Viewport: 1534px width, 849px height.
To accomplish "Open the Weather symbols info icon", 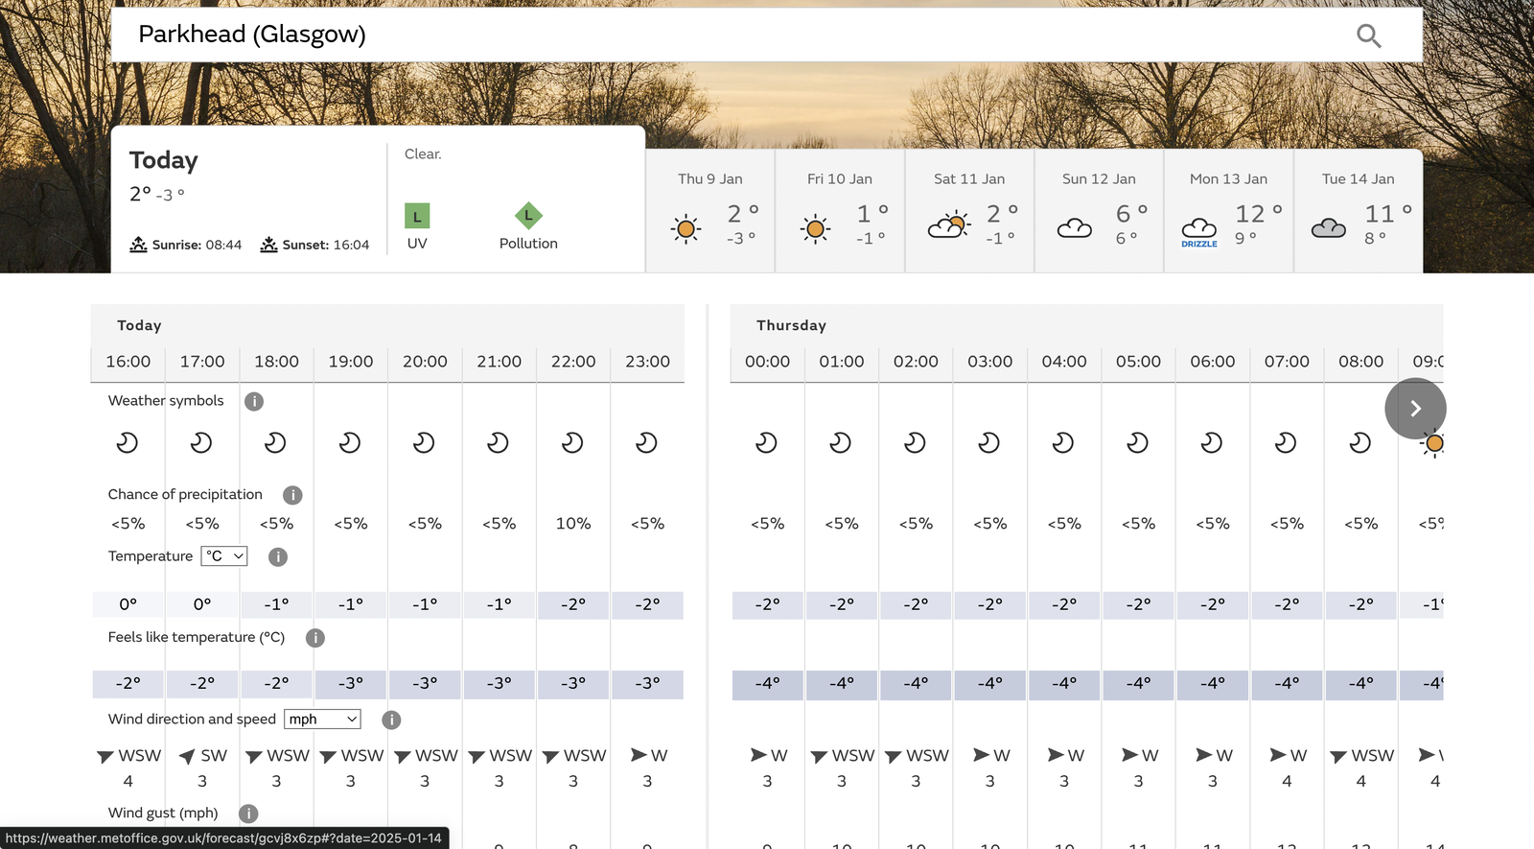I will point(253,401).
